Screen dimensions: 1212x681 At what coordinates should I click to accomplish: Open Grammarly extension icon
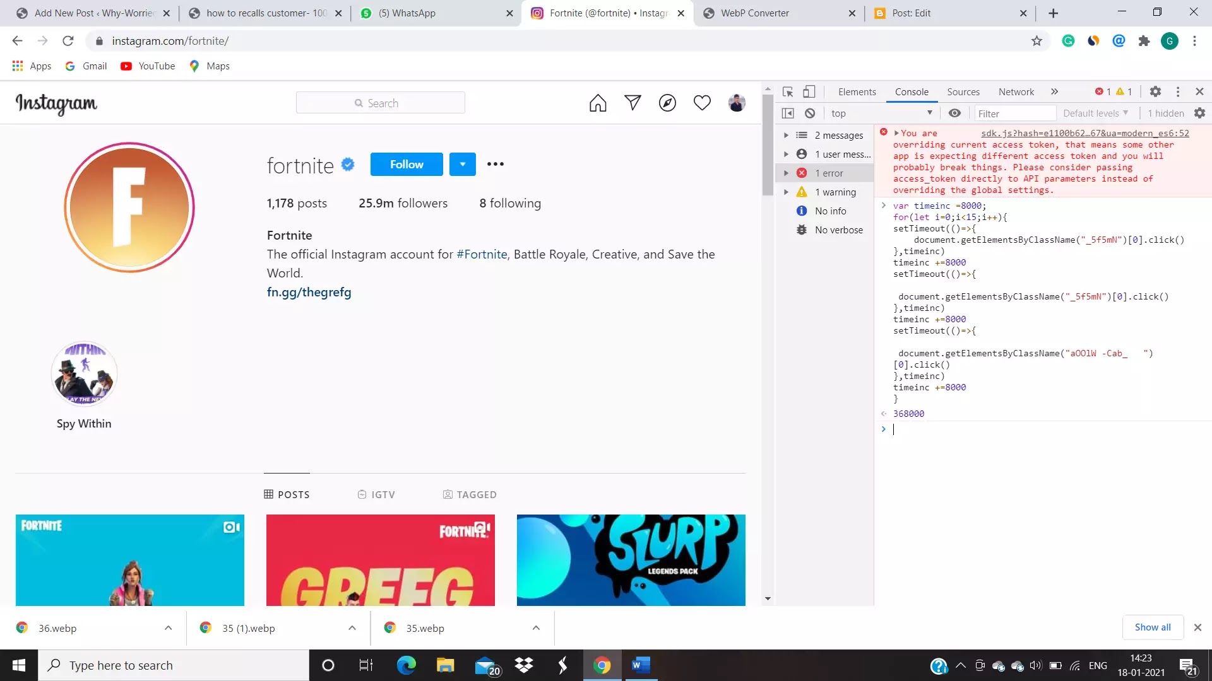pyautogui.click(x=1068, y=41)
